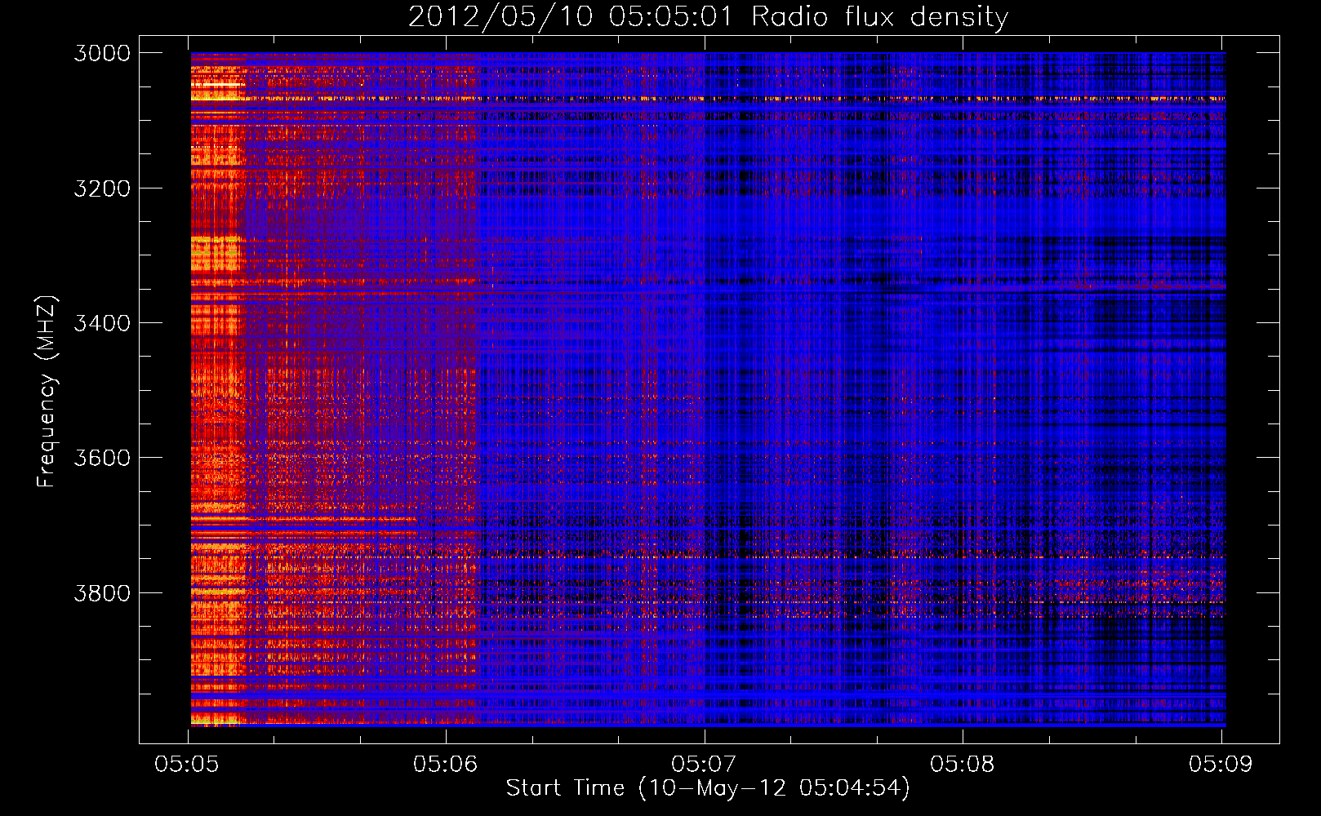Image resolution: width=1321 pixels, height=816 pixels.
Task: Click the 3200 frequency tick label
Action: (102, 188)
